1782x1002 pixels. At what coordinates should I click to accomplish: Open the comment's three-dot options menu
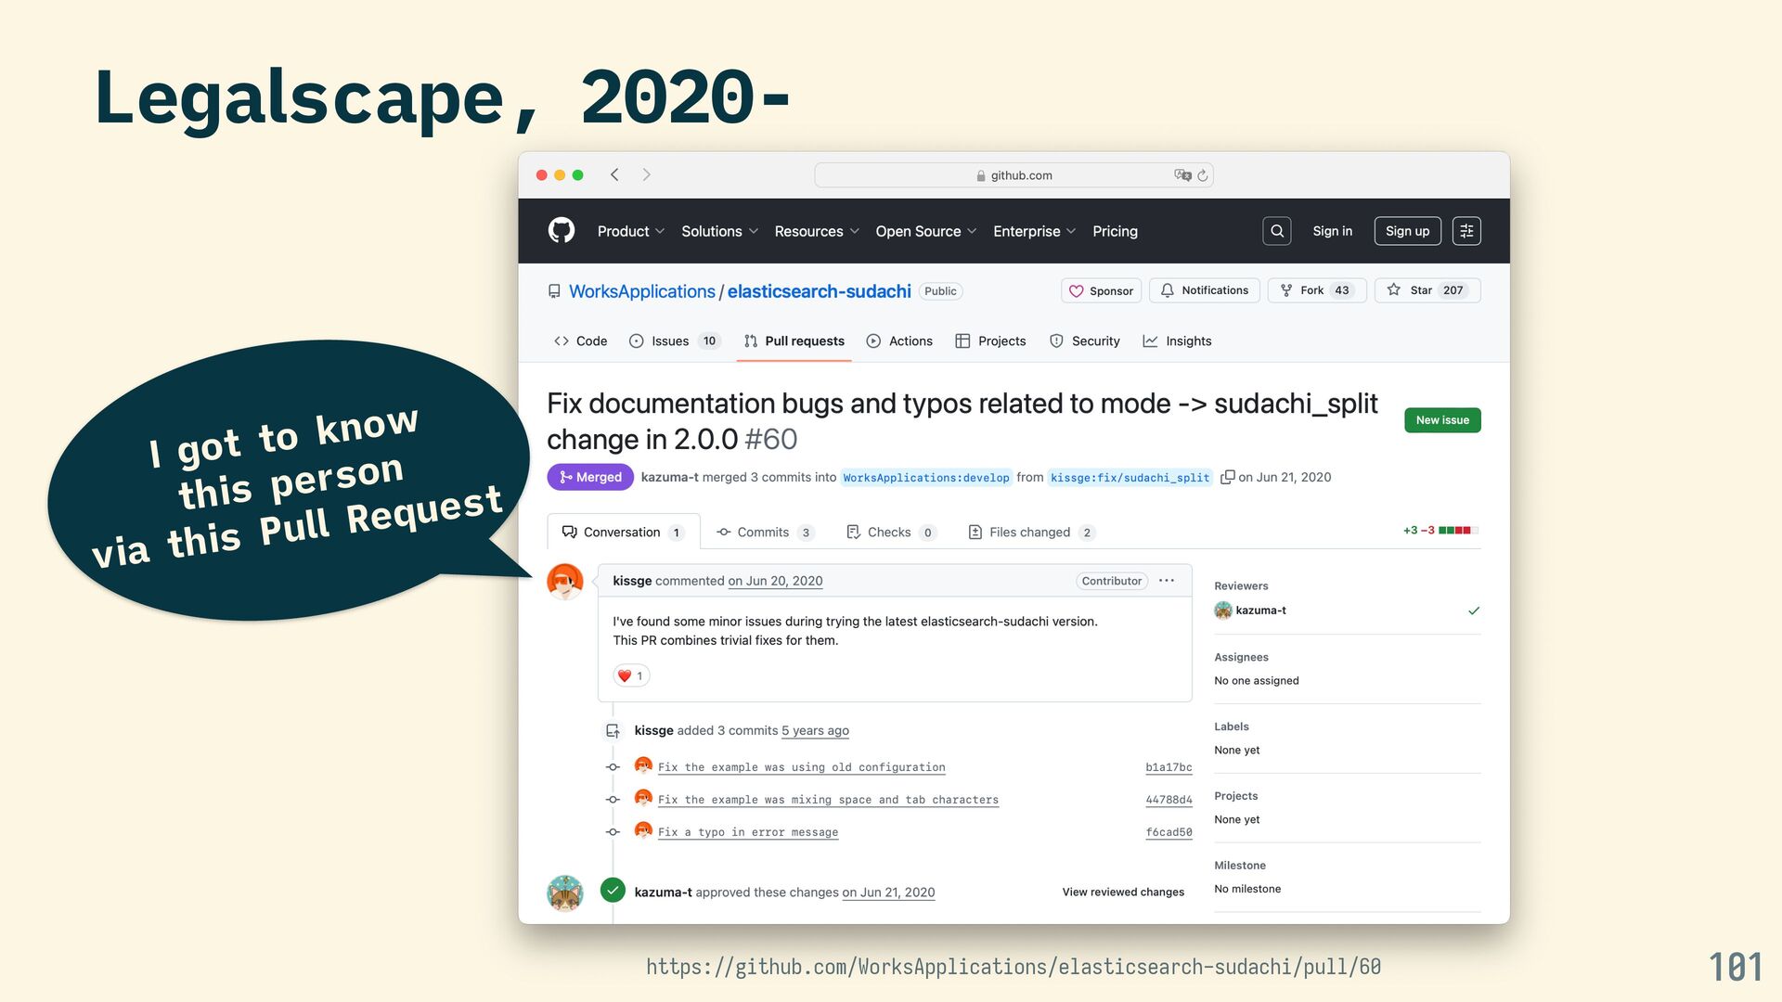pos(1167,581)
